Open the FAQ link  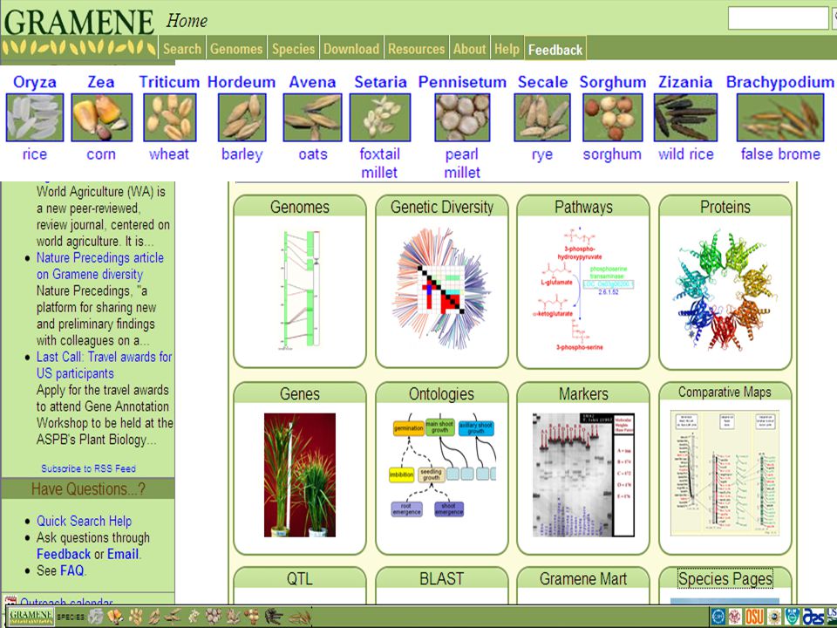pyautogui.click(x=72, y=570)
